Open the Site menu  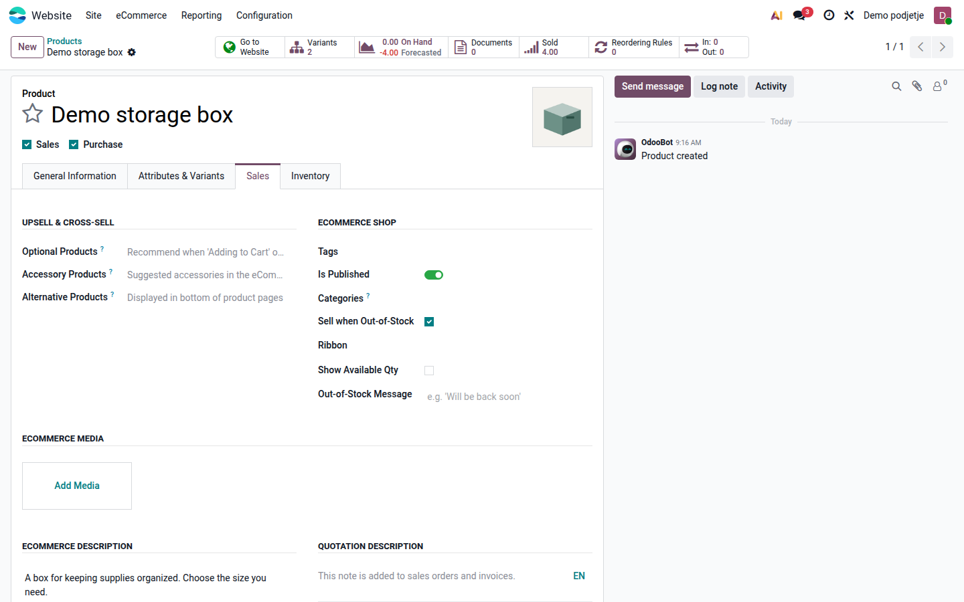tap(94, 15)
